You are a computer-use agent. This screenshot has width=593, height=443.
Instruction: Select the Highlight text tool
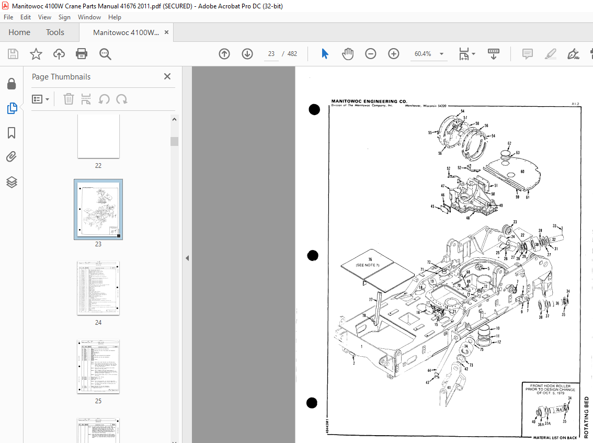point(550,54)
